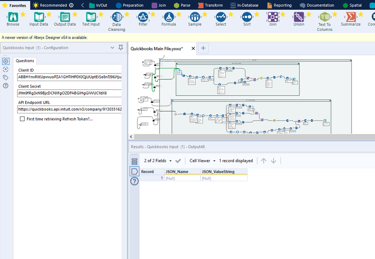Select the Browse tool icon
The height and width of the screenshot is (259, 375).
click(x=13, y=17)
